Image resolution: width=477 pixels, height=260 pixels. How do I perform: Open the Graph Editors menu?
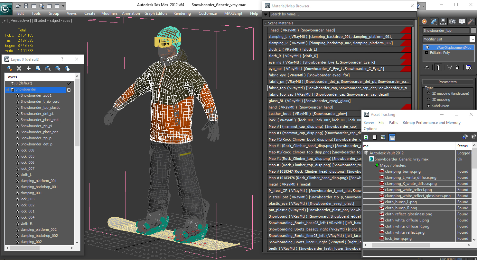(156, 13)
